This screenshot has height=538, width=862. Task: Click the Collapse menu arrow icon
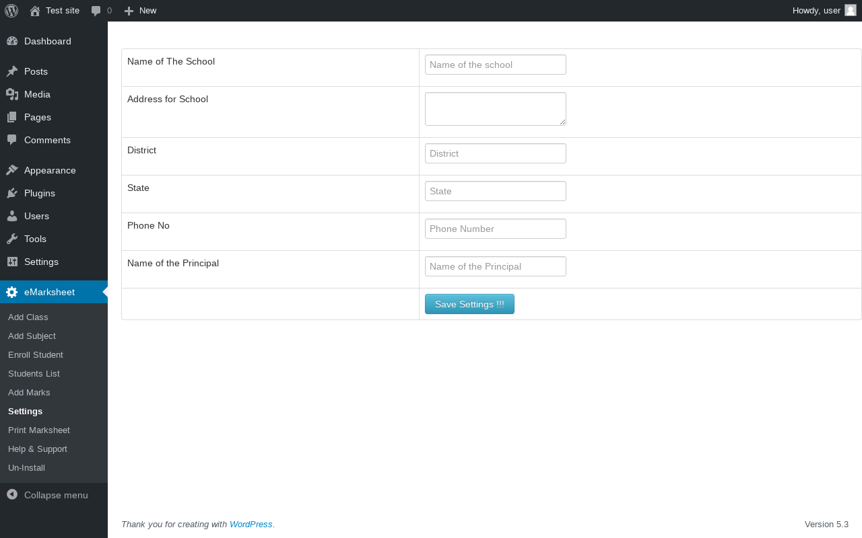12,494
